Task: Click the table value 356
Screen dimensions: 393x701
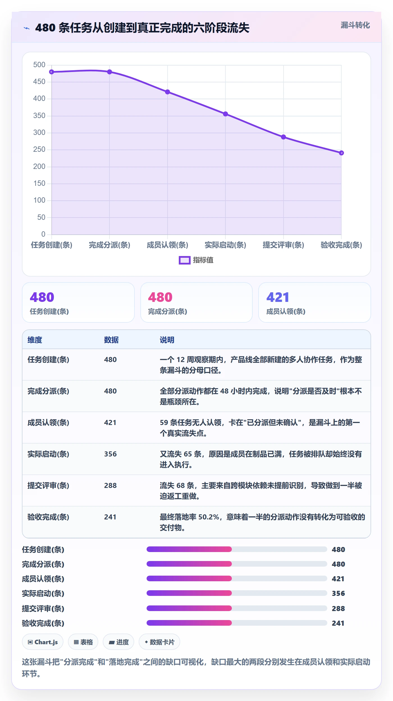Action: [110, 454]
